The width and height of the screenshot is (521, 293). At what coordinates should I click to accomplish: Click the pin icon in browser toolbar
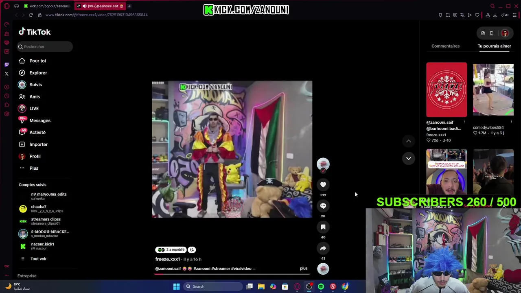click(440, 15)
